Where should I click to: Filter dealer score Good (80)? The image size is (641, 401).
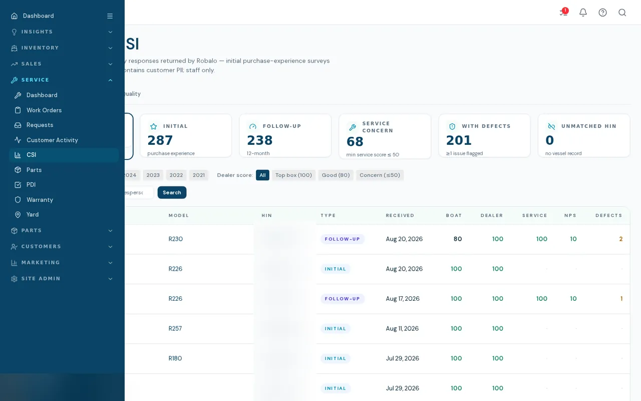pos(336,175)
